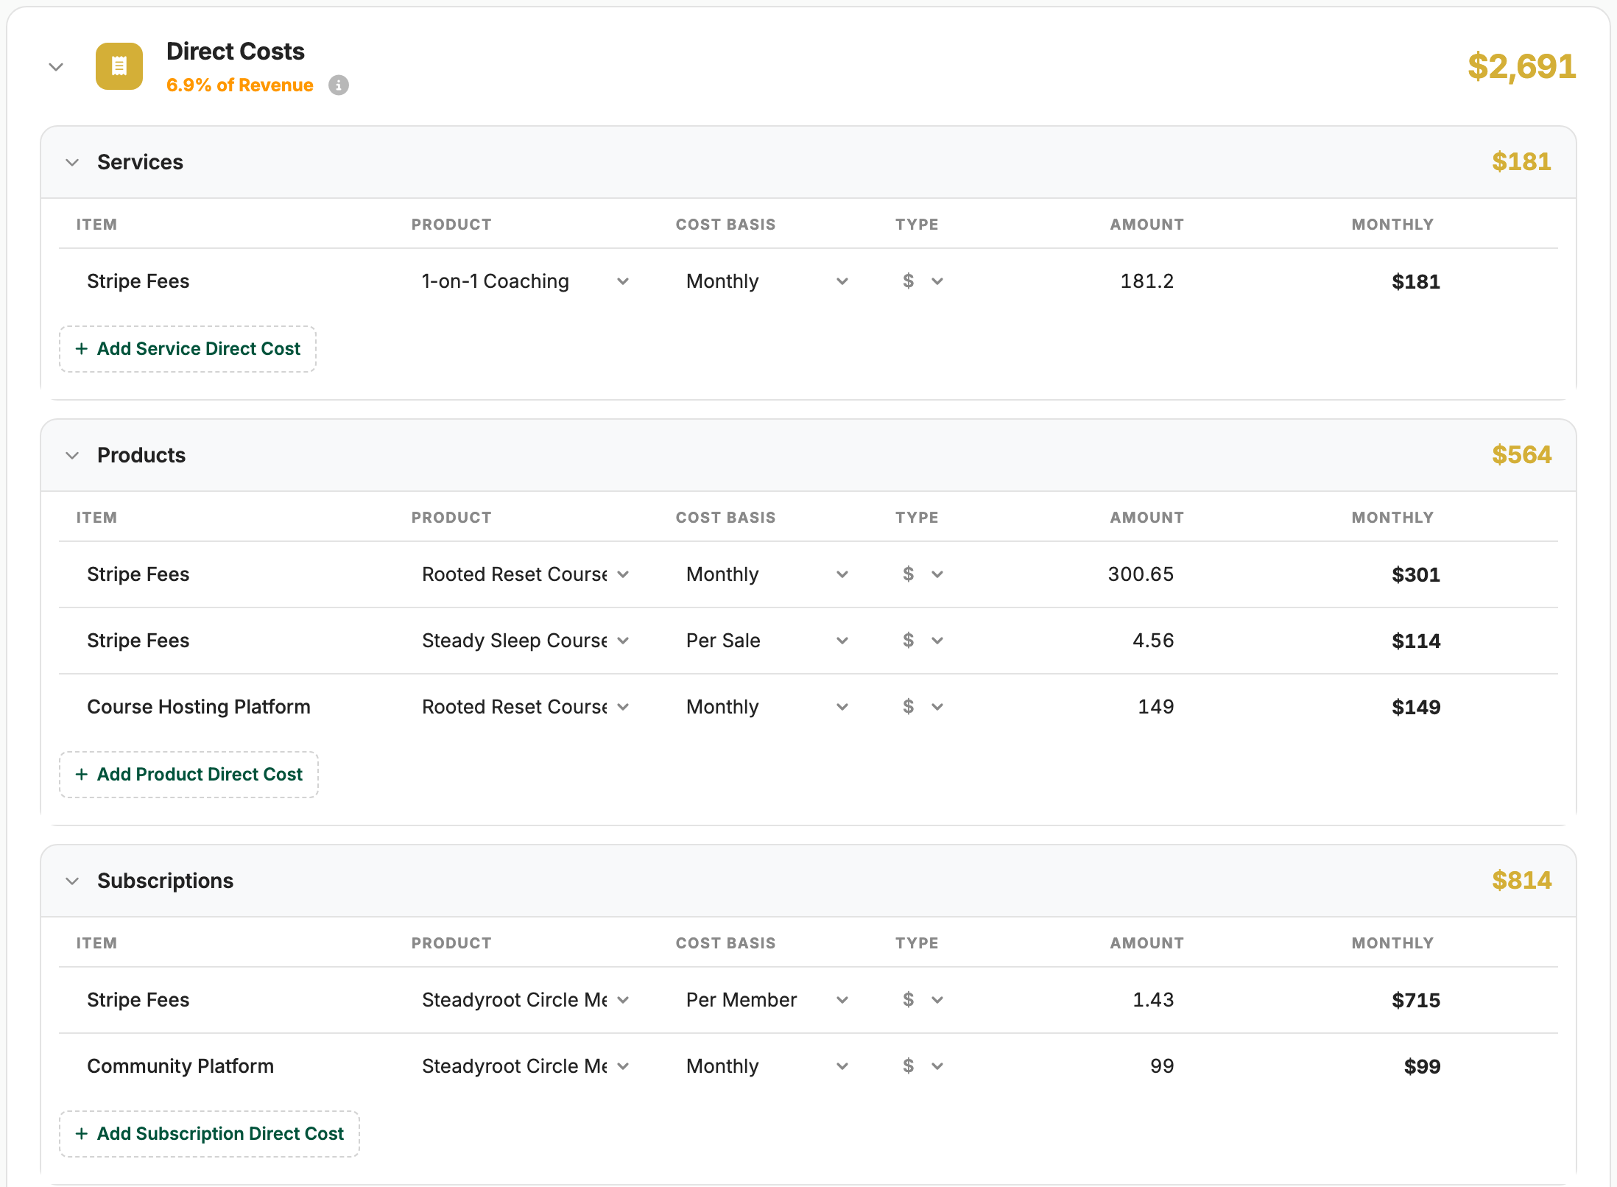Collapse the Products group

pos(72,455)
